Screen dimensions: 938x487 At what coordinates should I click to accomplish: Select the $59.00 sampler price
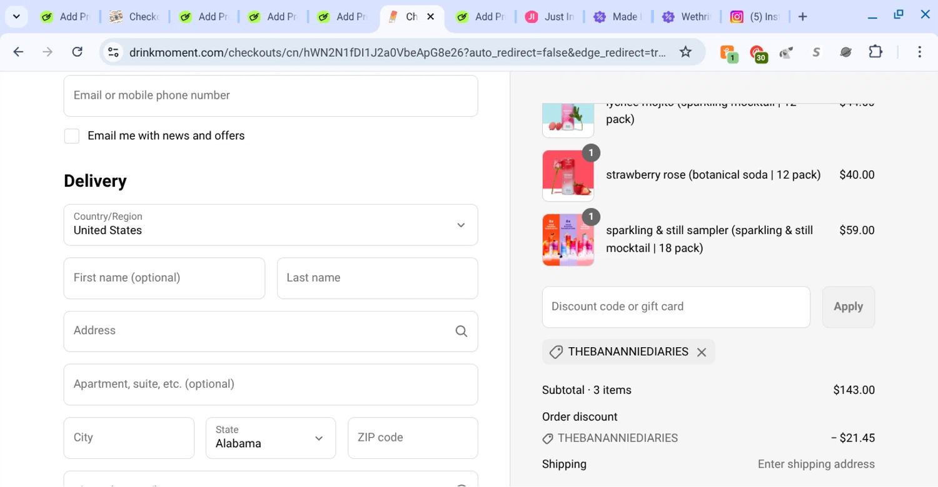857,230
